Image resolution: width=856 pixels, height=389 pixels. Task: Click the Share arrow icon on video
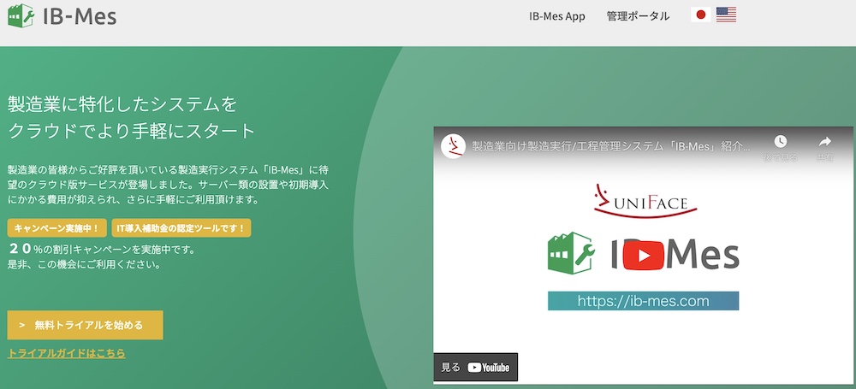pyautogui.click(x=824, y=144)
